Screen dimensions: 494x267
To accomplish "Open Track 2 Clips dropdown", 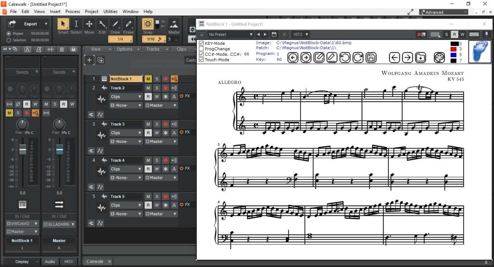I will tap(126, 97).
